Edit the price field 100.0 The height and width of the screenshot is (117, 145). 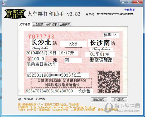tap(38, 59)
